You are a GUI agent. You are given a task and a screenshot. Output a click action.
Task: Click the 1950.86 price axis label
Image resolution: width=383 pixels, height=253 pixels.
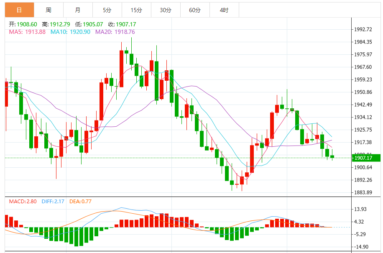(363, 92)
